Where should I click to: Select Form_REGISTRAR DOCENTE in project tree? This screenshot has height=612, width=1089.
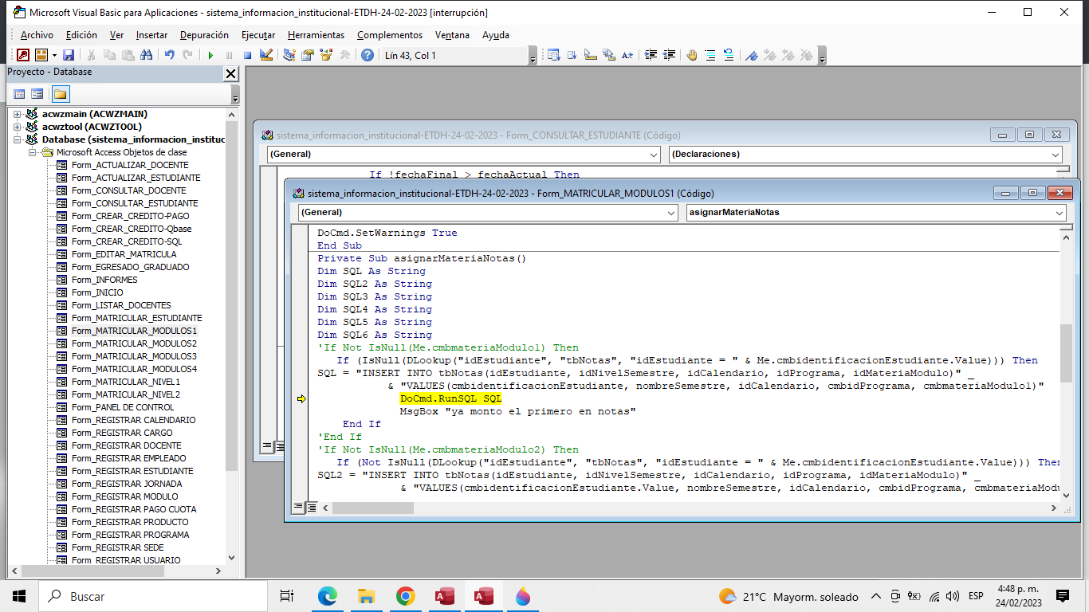126,445
